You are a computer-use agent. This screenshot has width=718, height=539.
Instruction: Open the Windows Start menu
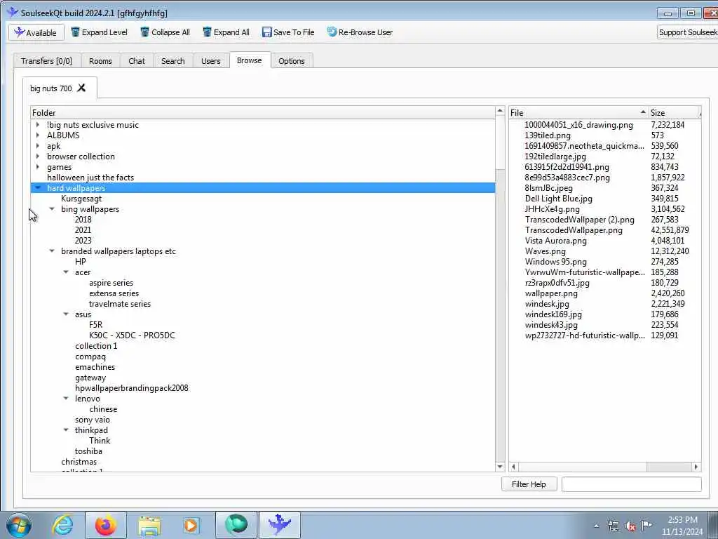pos(19,525)
